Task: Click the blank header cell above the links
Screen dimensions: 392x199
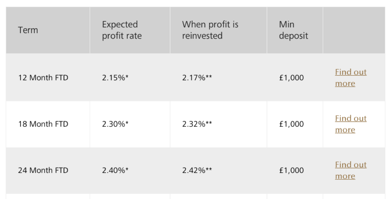Action: pyautogui.click(x=354, y=30)
